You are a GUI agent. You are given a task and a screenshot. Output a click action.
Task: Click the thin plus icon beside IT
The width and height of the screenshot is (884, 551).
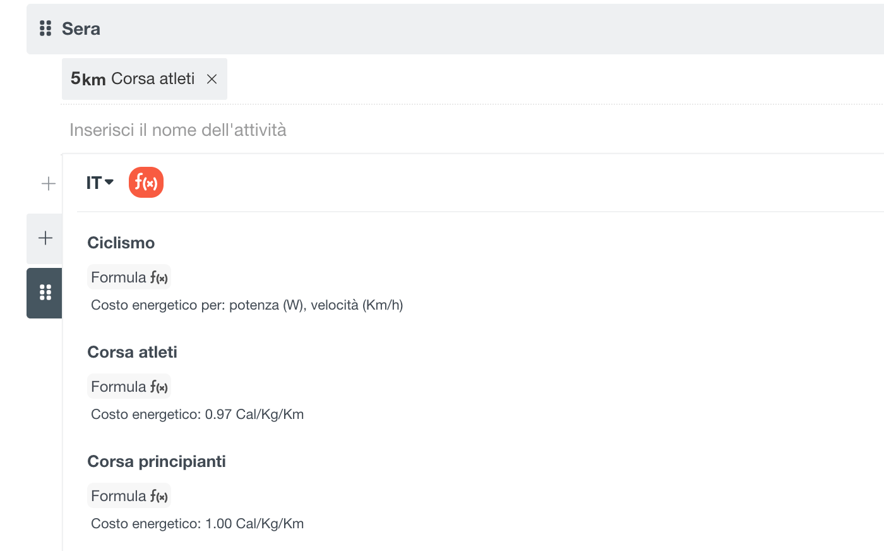pos(48,184)
